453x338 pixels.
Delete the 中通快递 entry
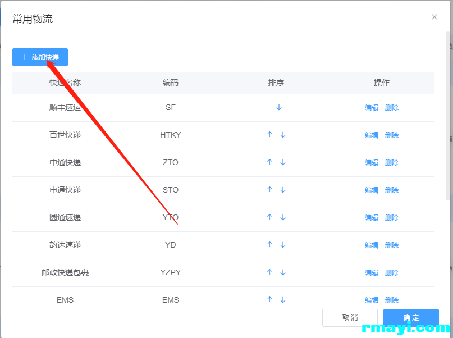pyautogui.click(x=392, y=163)
